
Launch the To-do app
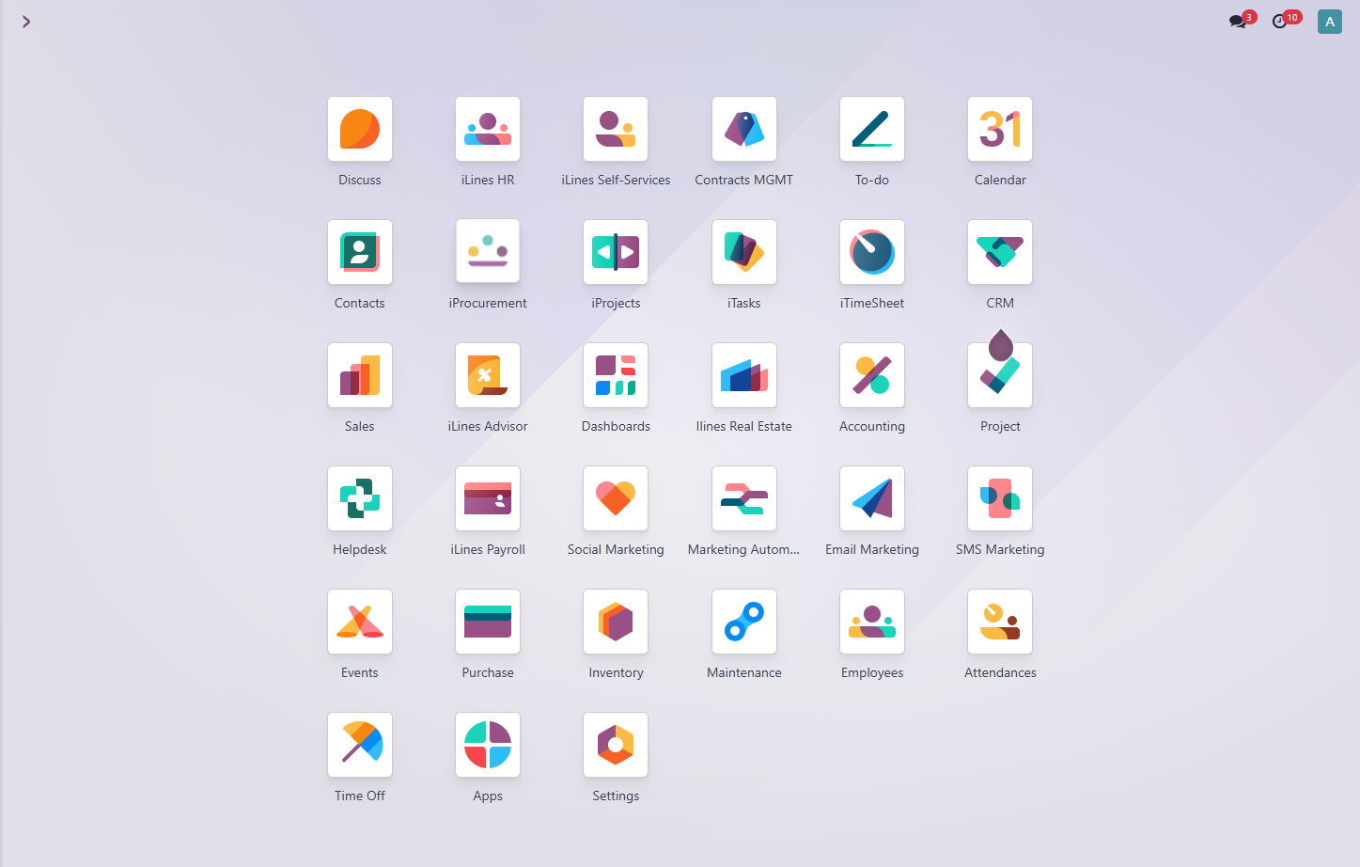(872, 129)
